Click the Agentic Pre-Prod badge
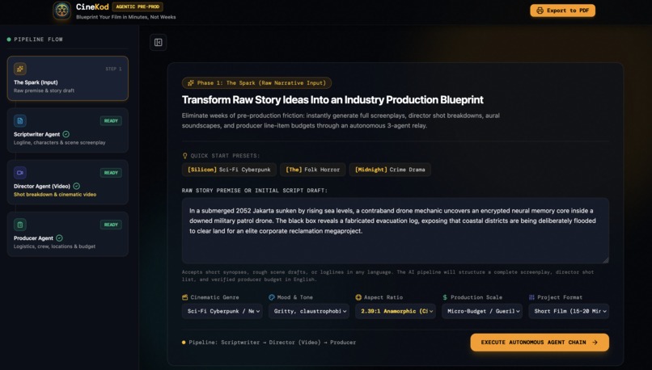 [x=138, y=6]
